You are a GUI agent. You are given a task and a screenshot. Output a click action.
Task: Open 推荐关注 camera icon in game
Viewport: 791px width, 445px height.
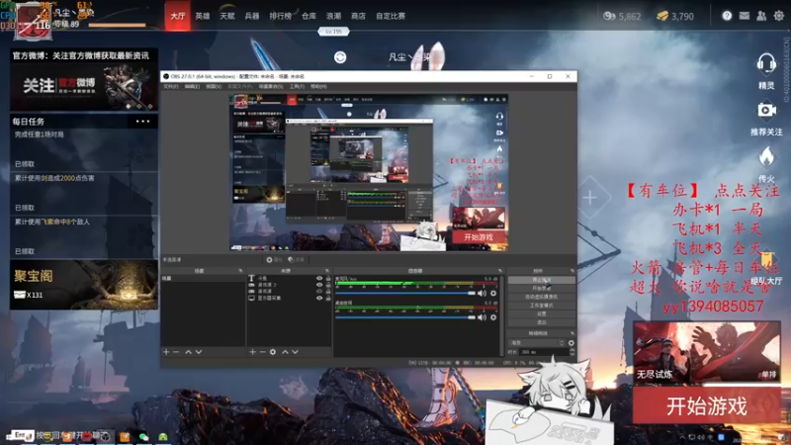tap(766, 110)
